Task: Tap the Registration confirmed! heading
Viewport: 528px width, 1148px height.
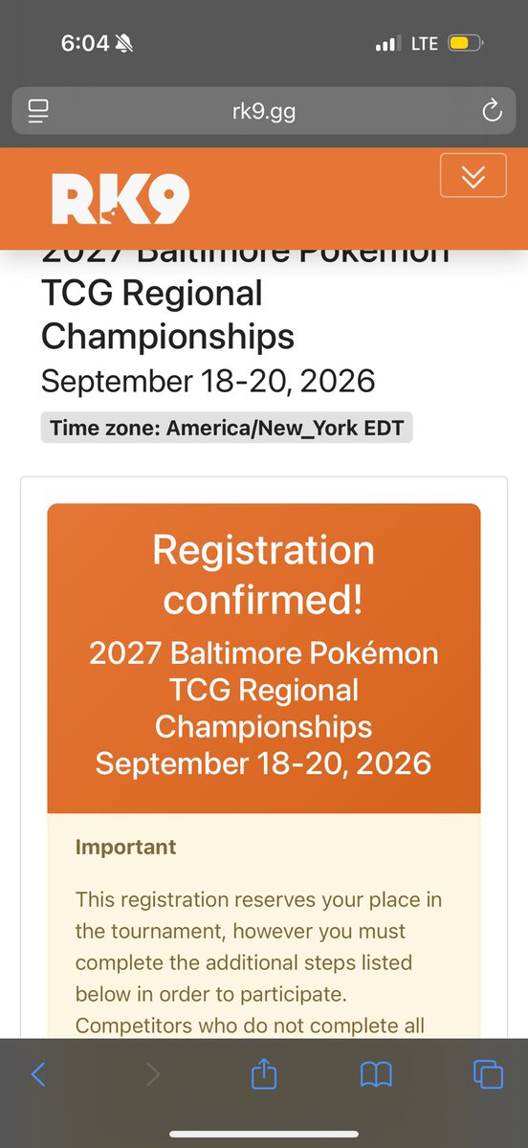Action: [x=264, y=574]
